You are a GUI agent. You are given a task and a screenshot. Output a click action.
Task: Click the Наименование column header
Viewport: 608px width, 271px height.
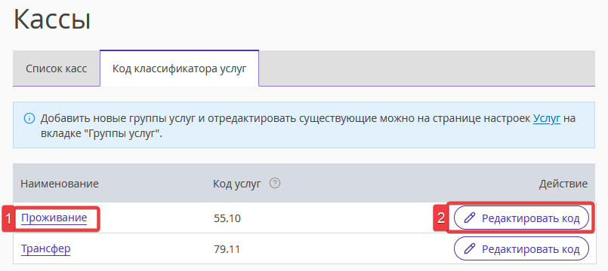60,184
